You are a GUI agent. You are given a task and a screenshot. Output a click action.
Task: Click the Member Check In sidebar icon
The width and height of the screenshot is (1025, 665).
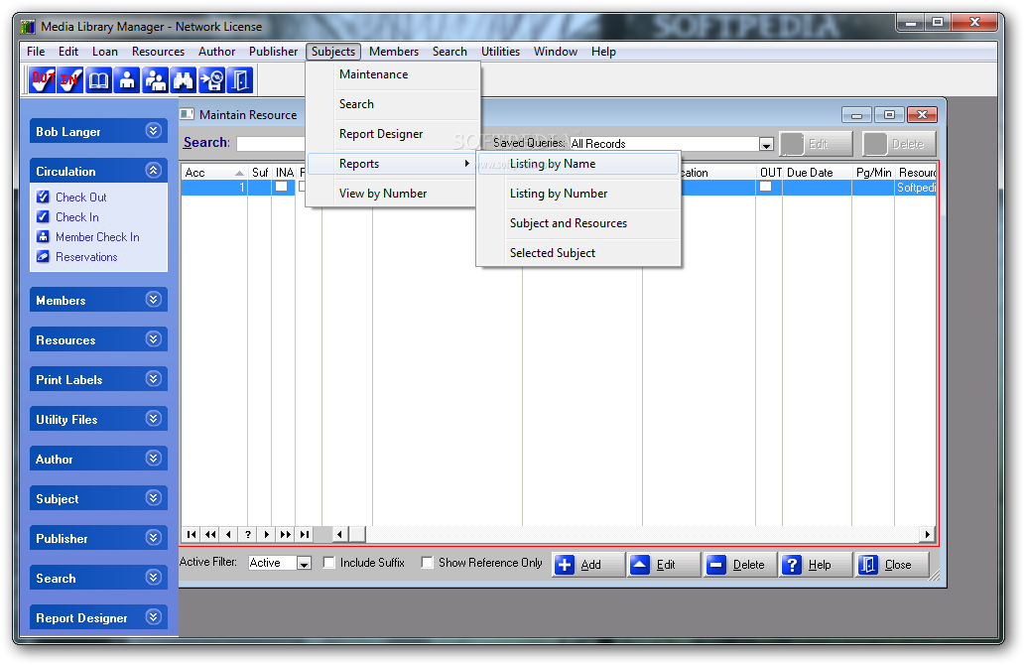coord(43,236)
